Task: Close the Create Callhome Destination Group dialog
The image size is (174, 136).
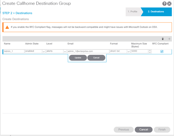Action: [x=169, y=4]
